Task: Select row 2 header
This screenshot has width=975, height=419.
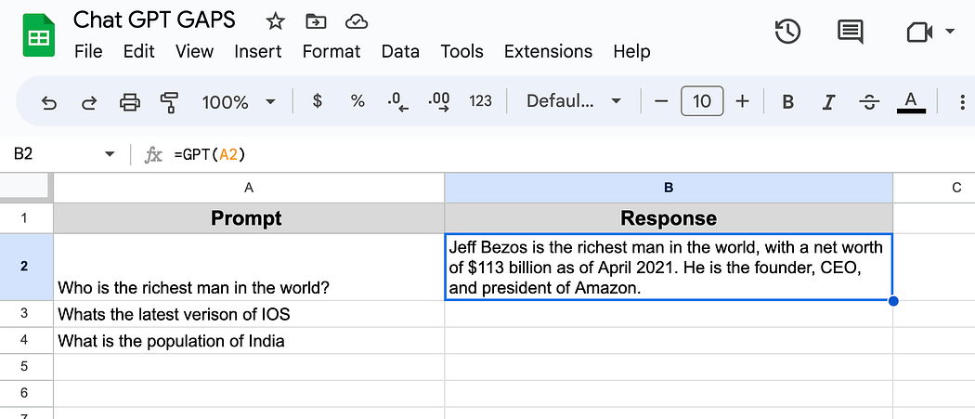Action: (26, 267)
